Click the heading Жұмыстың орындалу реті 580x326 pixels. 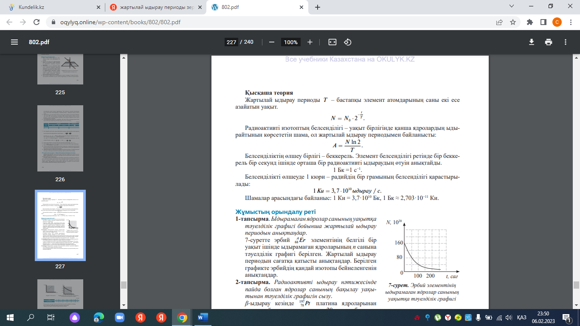276,212
